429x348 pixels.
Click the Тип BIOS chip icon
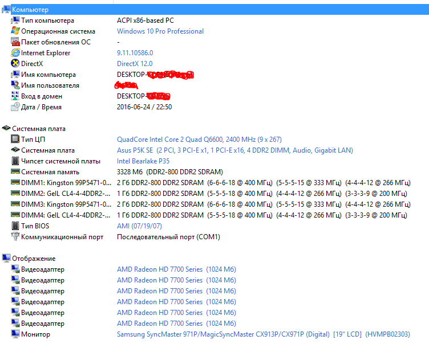tap(15, 226)
